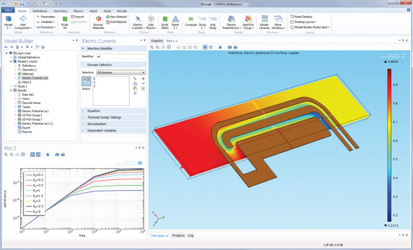The height and width of the screenshot is (250, 413).
Task: Click Undo icon in quick access toolbar
Action: 28,4
